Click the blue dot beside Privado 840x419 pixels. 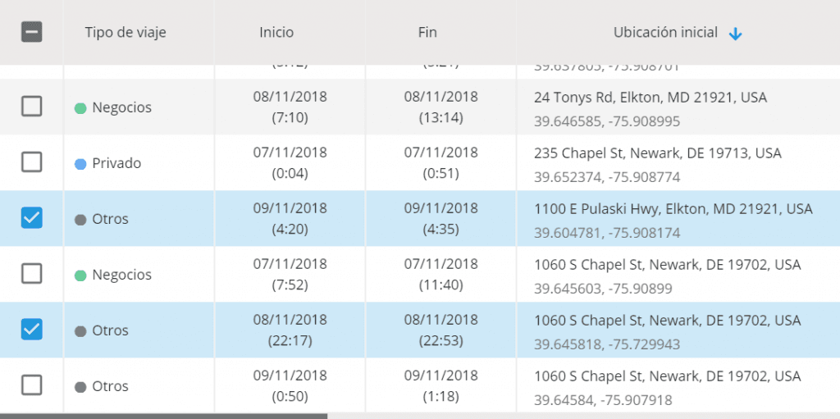pos(80,164)
